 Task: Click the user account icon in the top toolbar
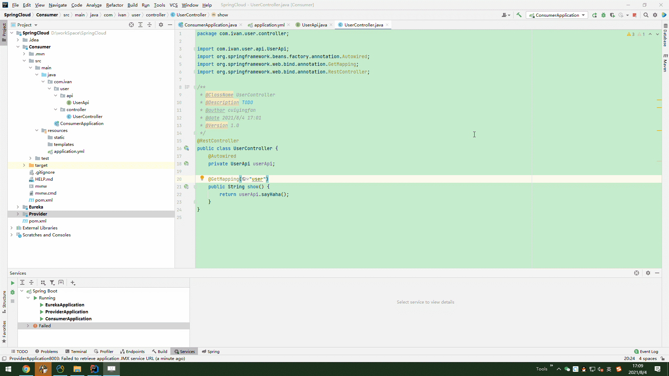(506, 15)
